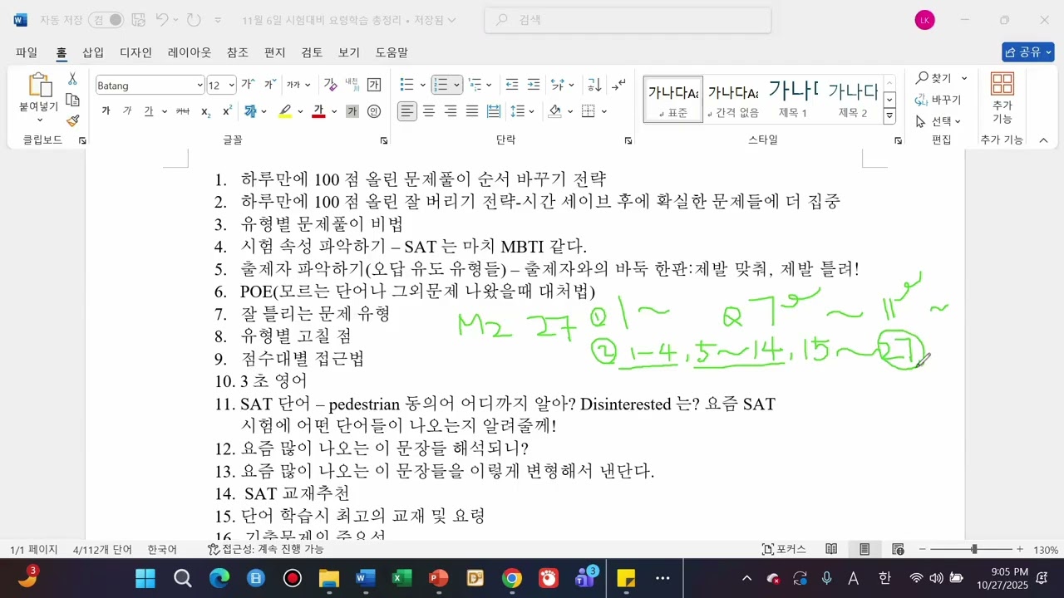Switch to the 참조 tab
Viewport: 1064px width, 598px height.
(238, 52)
